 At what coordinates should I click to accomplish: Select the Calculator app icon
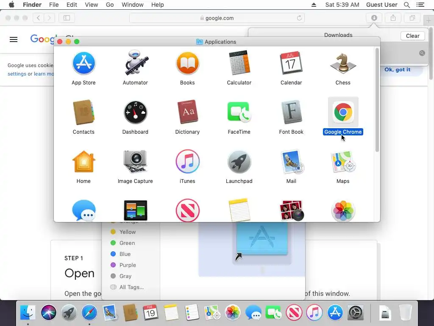coord(239,63)
